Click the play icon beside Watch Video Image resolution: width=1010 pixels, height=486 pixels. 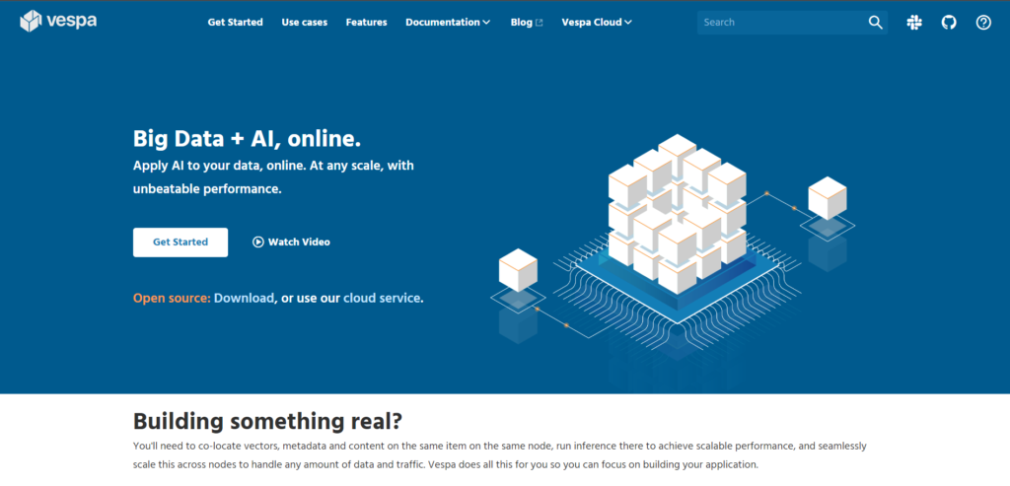(258, 242)
